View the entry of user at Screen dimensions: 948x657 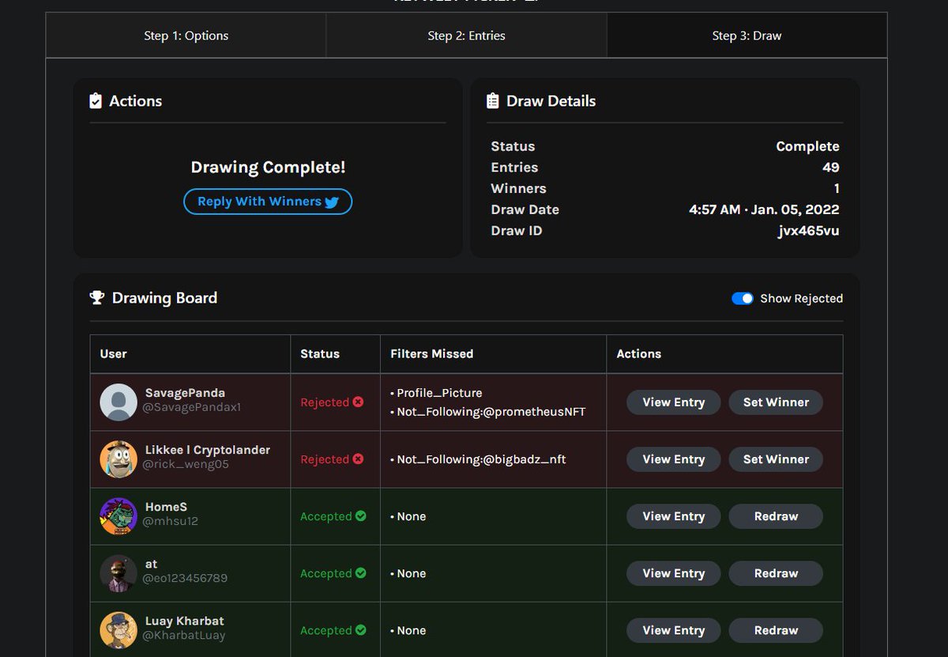pyautogui.click(x=673, y=573)
